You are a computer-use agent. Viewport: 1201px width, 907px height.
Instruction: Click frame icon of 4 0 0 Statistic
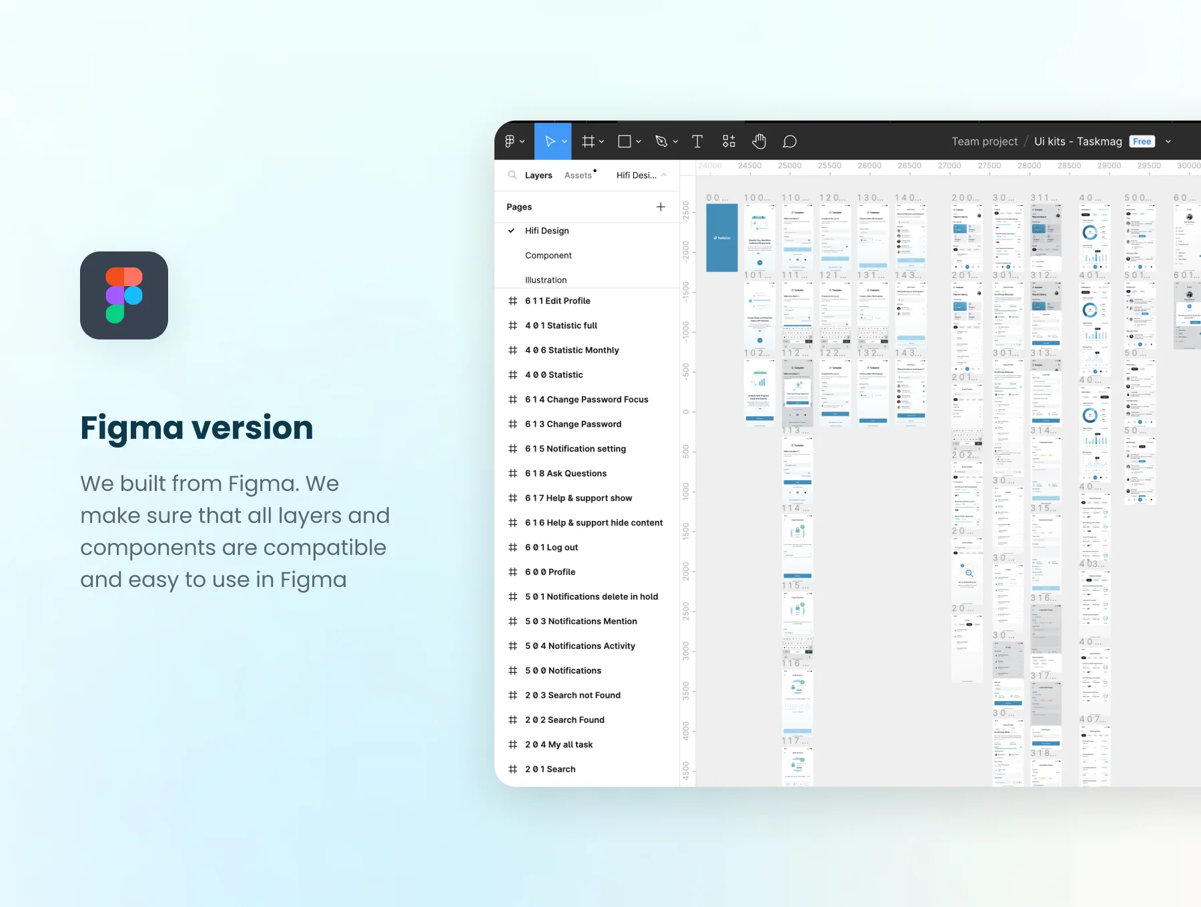pyautogui.click(x=512, y=375)
